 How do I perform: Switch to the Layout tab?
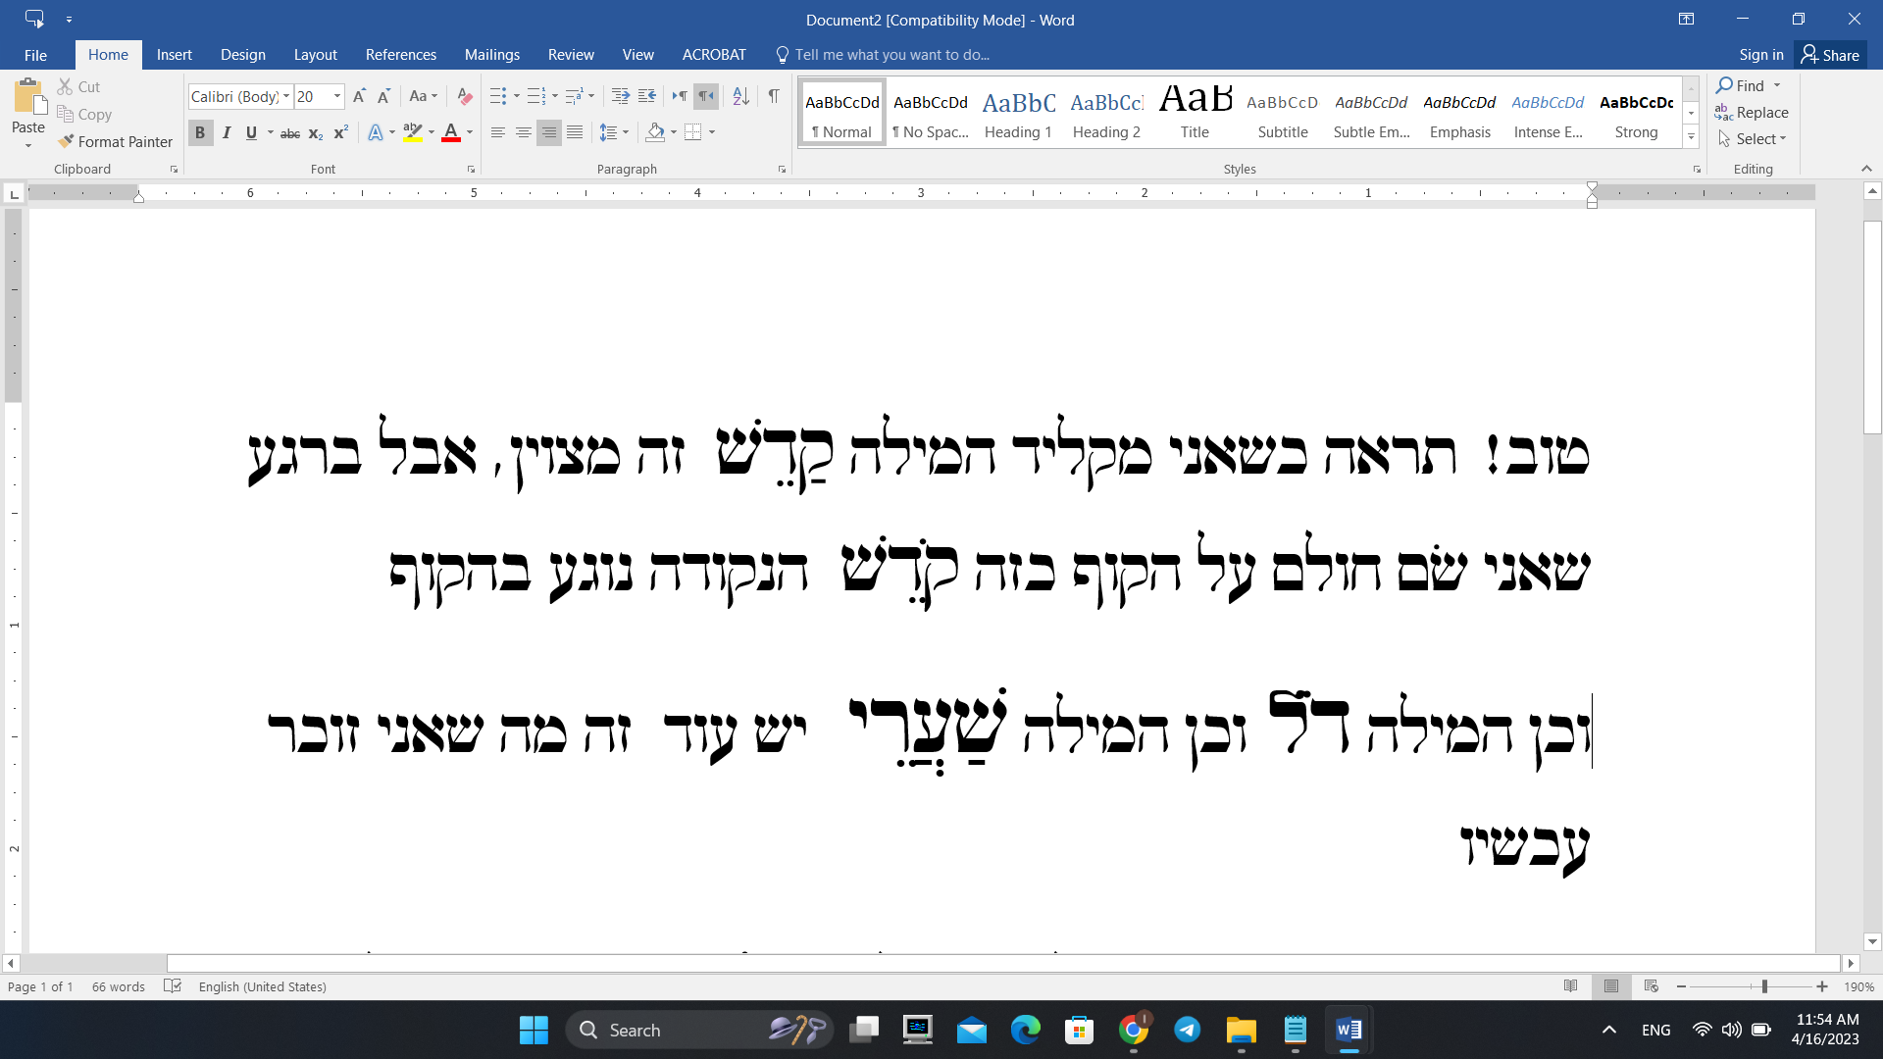315,55
